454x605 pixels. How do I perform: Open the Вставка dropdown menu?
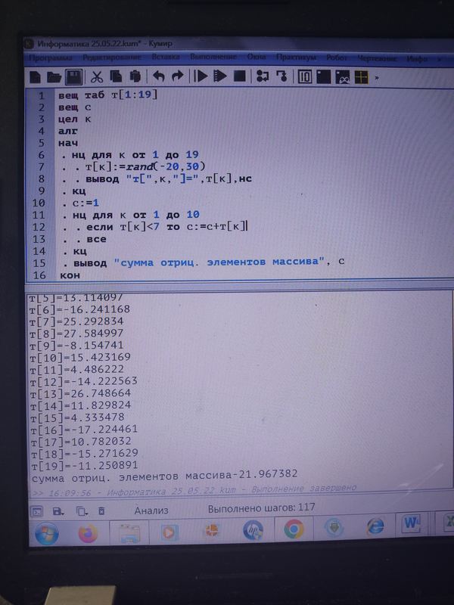pos(165,57)
